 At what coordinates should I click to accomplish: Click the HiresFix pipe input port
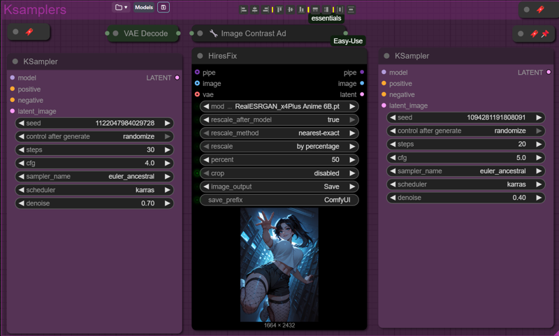(197, 72)
